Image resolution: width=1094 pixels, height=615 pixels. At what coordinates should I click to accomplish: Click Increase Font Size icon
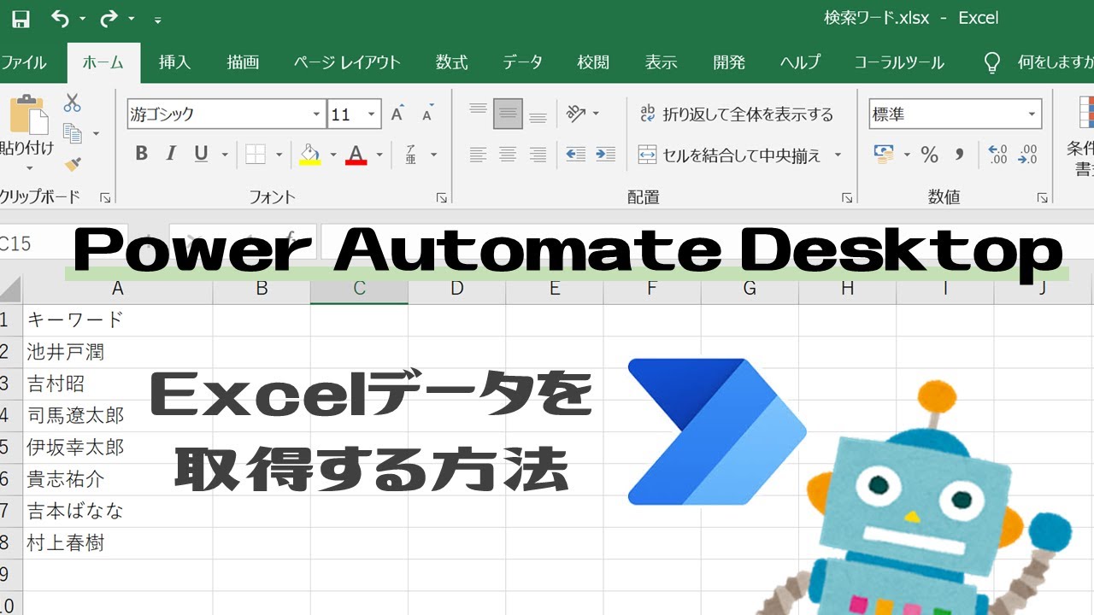(397, 114)
